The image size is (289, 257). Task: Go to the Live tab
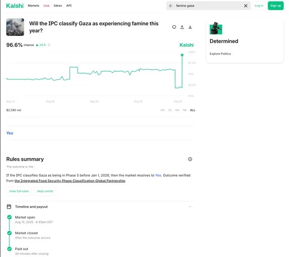coord(46,6)
